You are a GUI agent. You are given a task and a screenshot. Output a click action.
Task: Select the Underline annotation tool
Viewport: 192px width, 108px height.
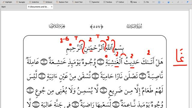point(34,2)
